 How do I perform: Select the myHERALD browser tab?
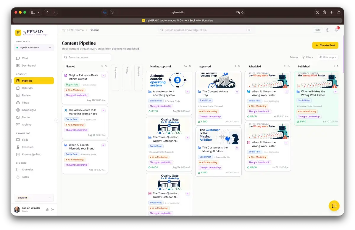[177, 20]
